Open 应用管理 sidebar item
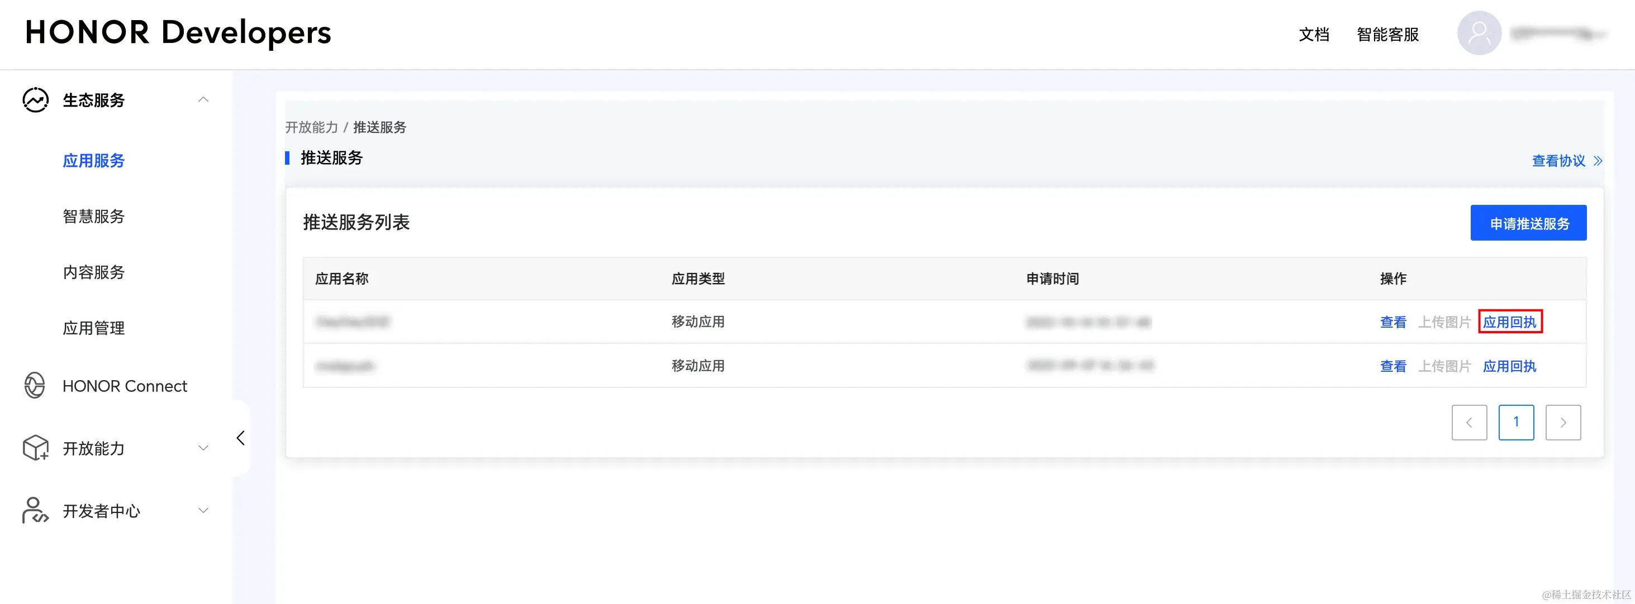1635x604 pixels. [x=94, y=328]
